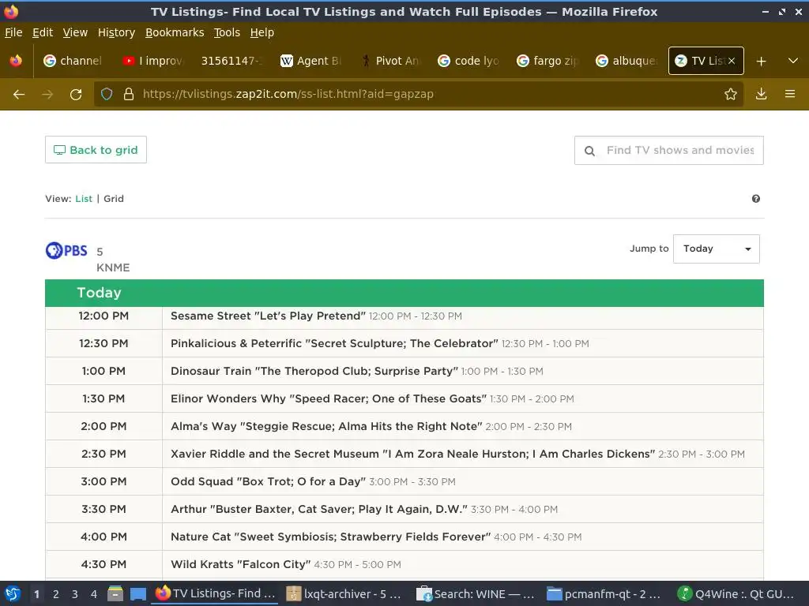Screen dimensions: 809x606
Task: Select the List view link
Action: pyautogui.click(x=84, y=199)
